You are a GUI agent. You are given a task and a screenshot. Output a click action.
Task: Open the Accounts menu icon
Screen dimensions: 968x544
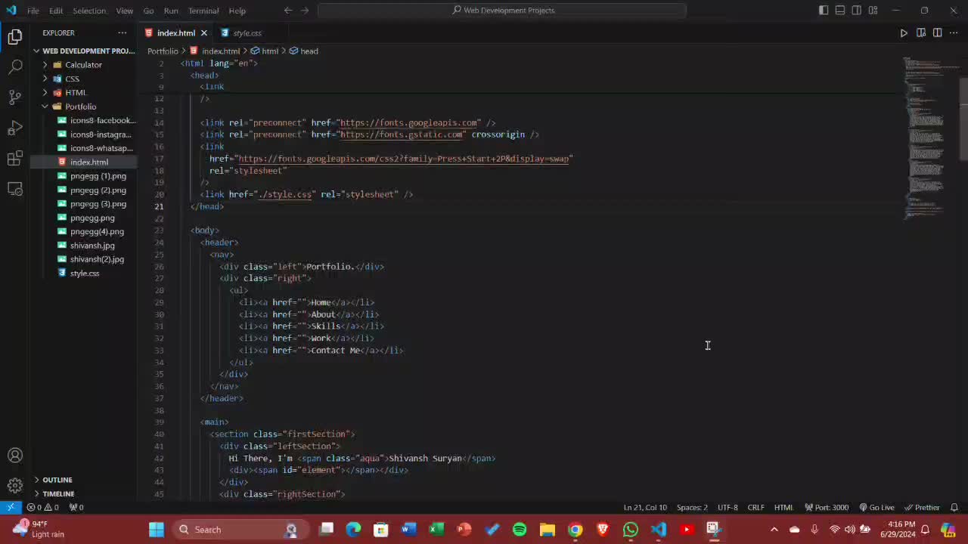15,456
